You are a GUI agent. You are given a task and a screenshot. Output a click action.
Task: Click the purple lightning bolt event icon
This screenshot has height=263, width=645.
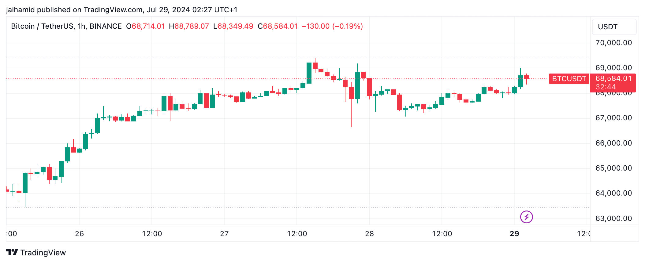point(526,217)
